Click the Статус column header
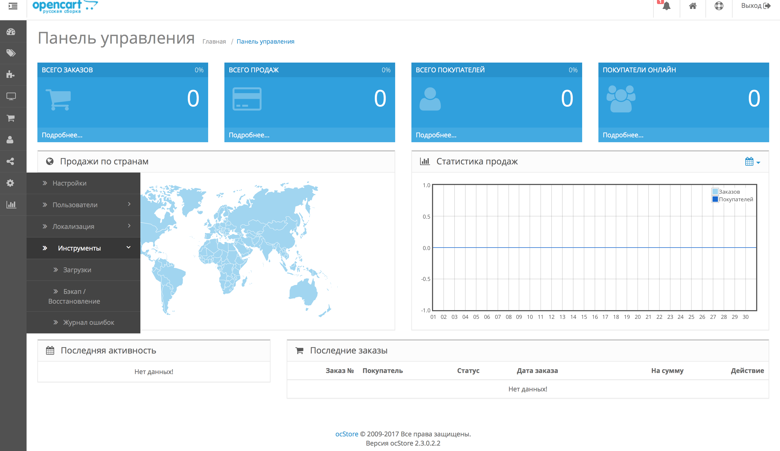Image resolution: width=780 pixels, height=451 pixels. [468, 371]
